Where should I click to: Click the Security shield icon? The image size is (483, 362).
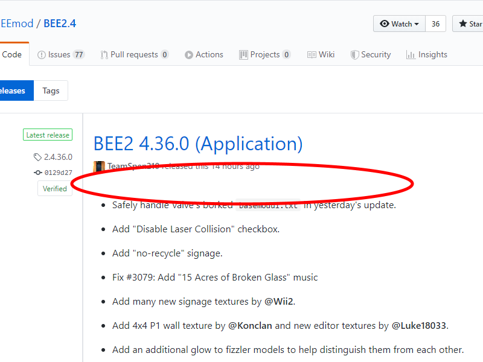[x=354, y=55]
